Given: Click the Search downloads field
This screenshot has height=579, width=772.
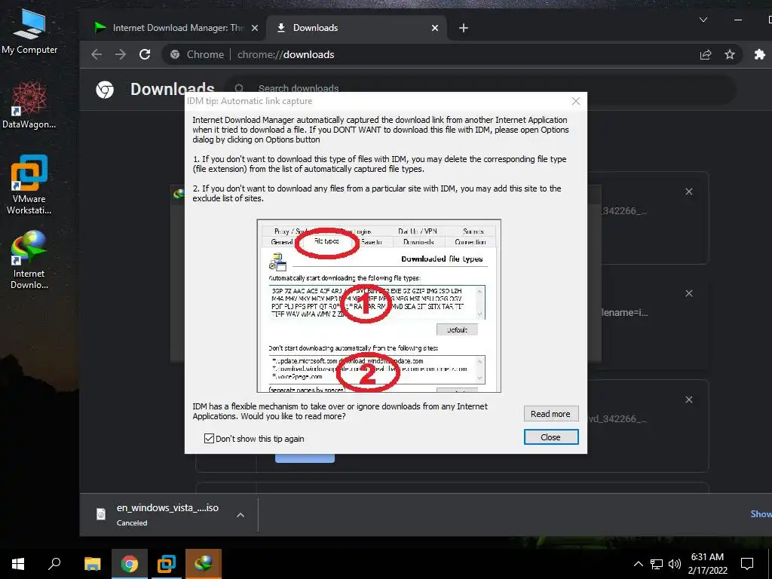Looking at the screenshot, I should click(x=480, y=89).
